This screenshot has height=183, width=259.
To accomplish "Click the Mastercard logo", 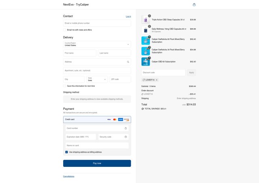I will 115,119.
